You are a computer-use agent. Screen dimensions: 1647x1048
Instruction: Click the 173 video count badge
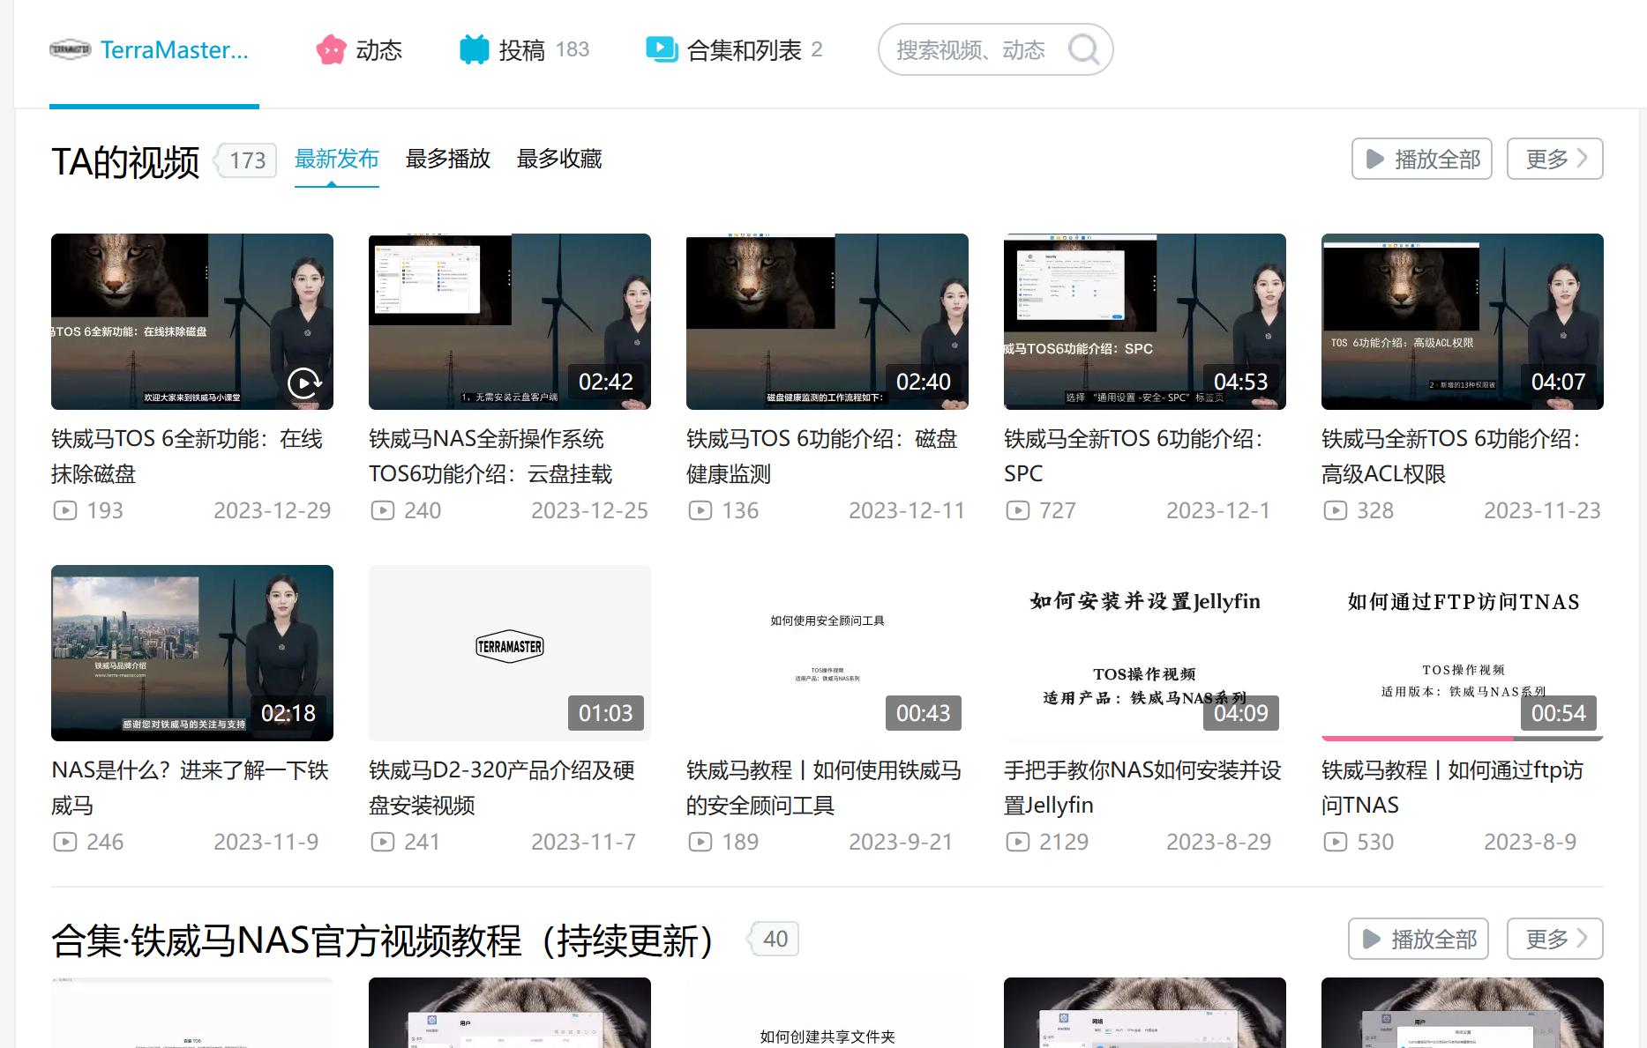247,160
